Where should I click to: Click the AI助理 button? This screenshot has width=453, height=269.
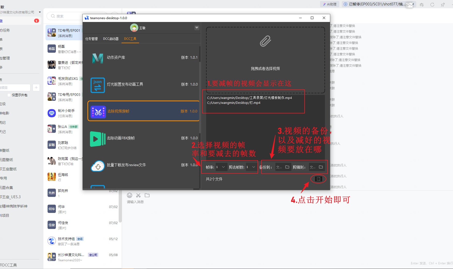330,4
